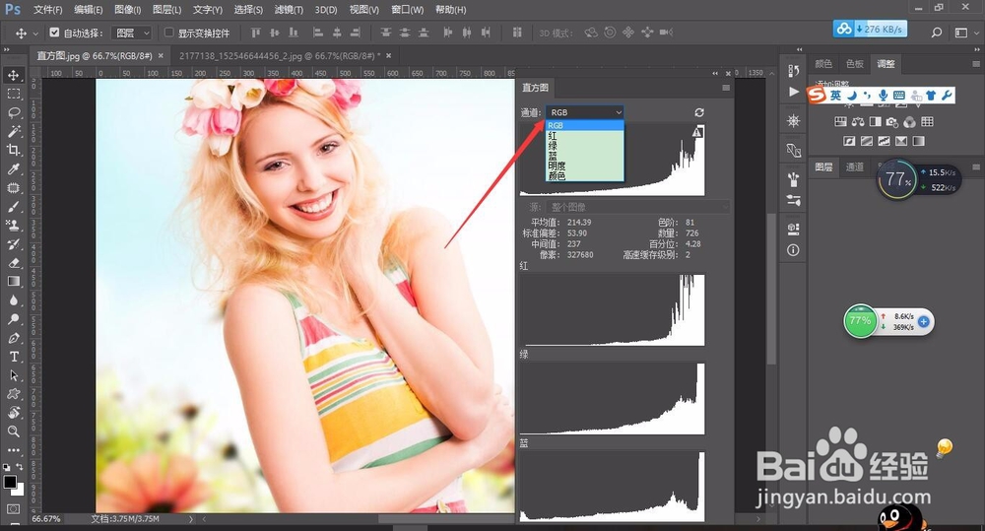This screenshot has width=985, height=531.
Task: Switch to the 颜色 panel tab
Action: point(823,63)
